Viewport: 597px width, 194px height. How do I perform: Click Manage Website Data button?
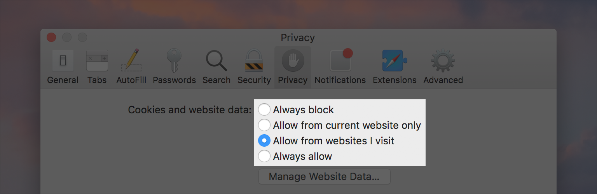tap(325, 177)
